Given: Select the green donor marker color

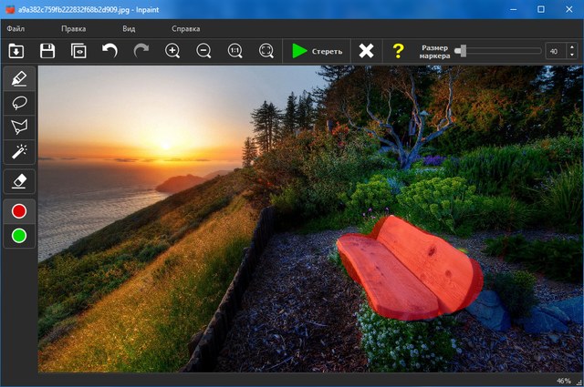Looking at the screenshot, I should click(18, 236).
